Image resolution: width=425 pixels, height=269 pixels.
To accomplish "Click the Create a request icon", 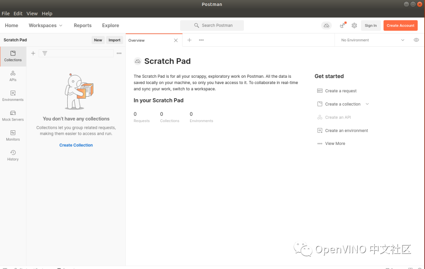I will [320, 91].
